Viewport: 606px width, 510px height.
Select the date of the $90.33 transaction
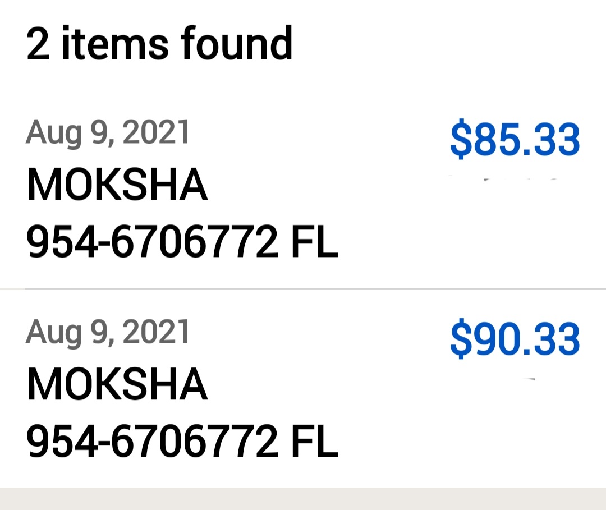(108, 332)
